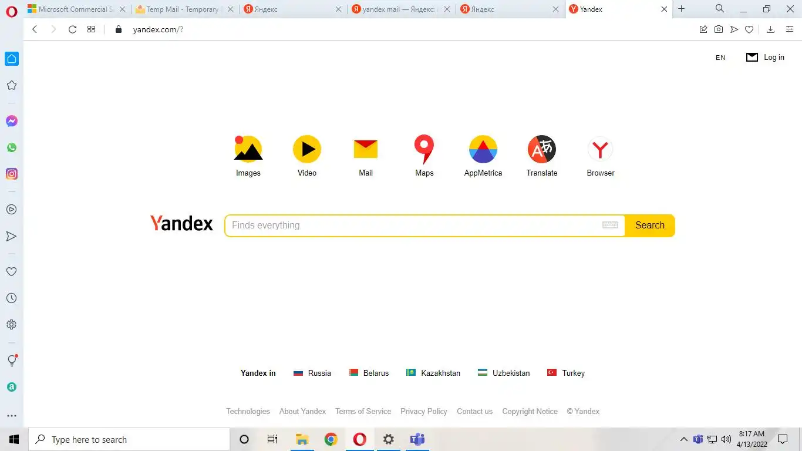
Task: Open Yandex Mail envelope icon
Action: pos(366,149)
